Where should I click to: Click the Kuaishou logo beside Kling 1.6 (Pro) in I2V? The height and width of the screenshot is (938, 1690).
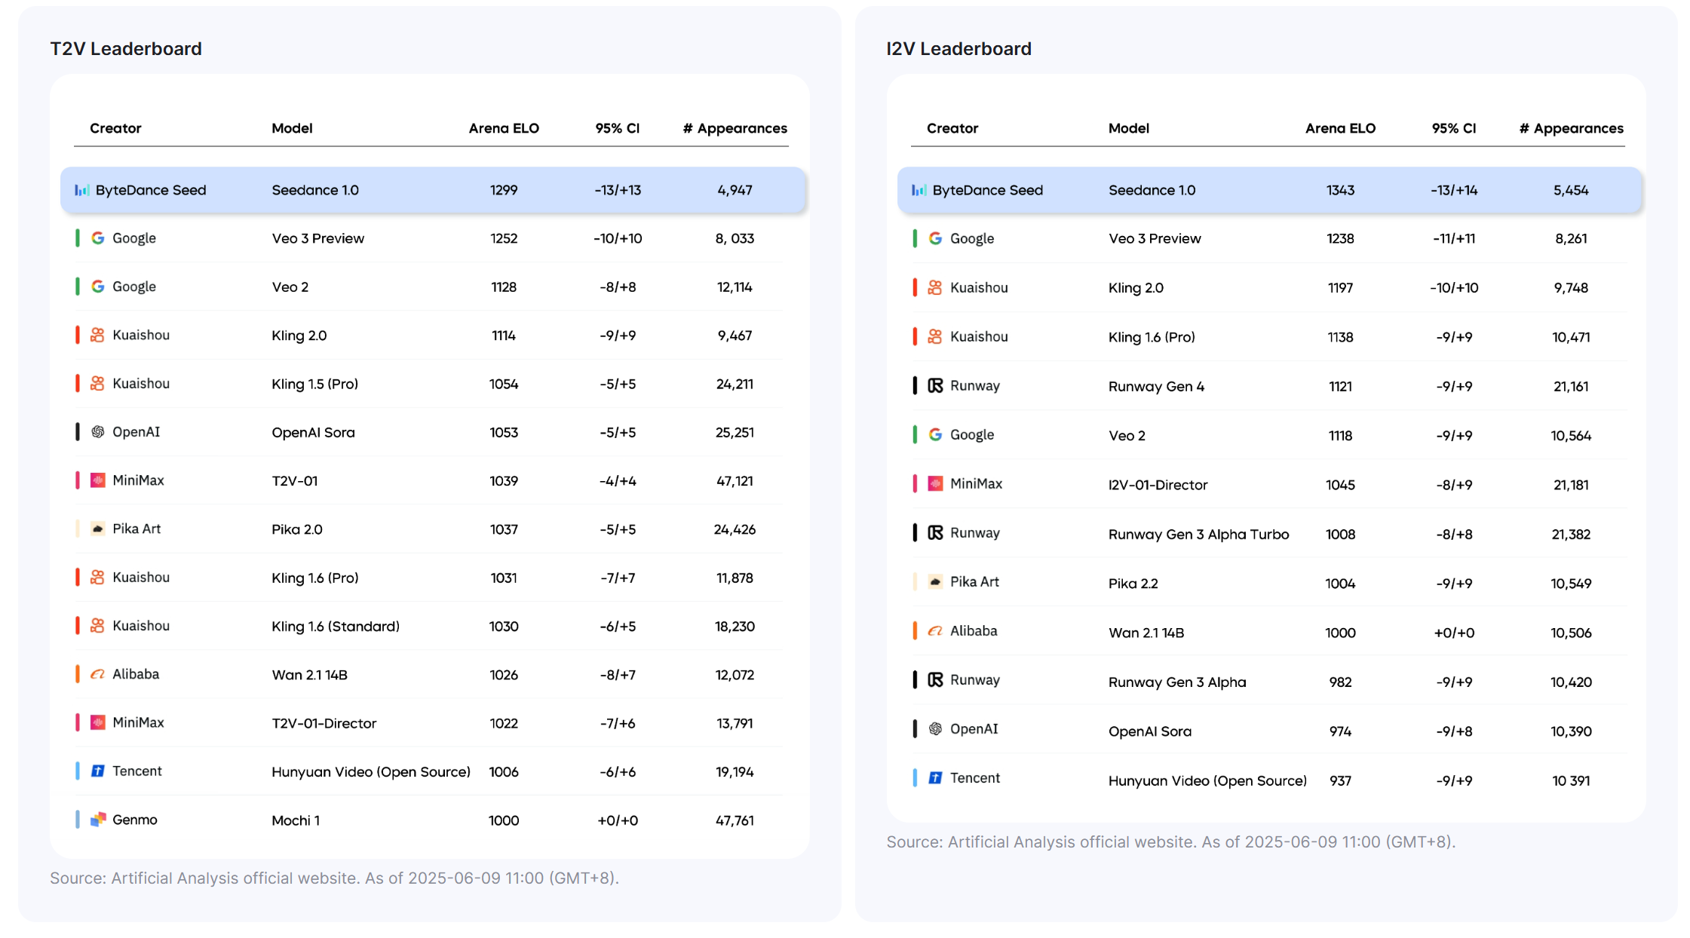pyautogui.click(x=935, y=336)
